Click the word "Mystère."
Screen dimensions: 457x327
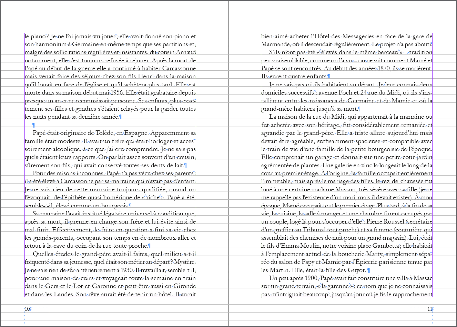[x=185, y=262]
